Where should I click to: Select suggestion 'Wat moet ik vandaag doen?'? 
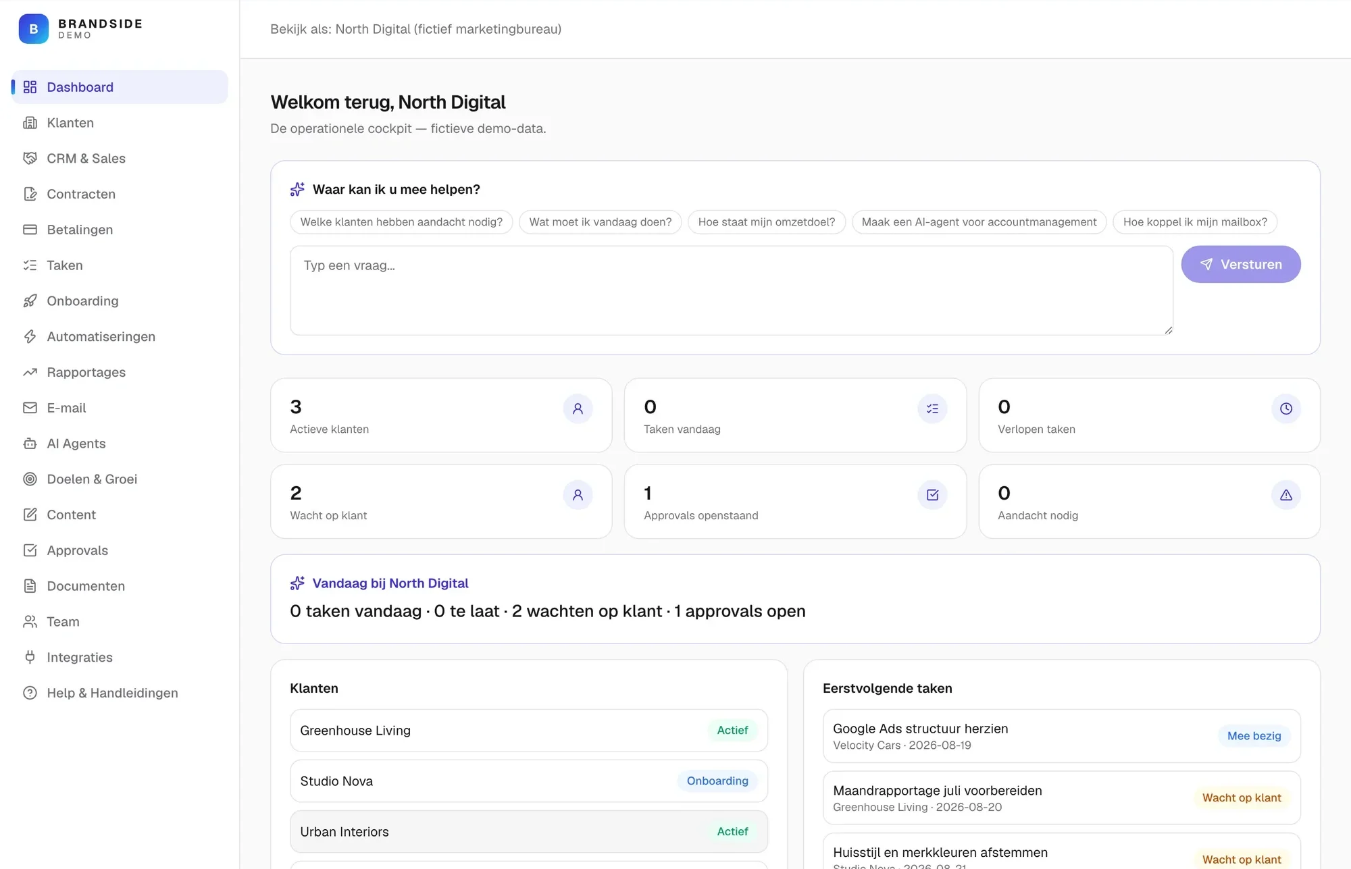601,222
